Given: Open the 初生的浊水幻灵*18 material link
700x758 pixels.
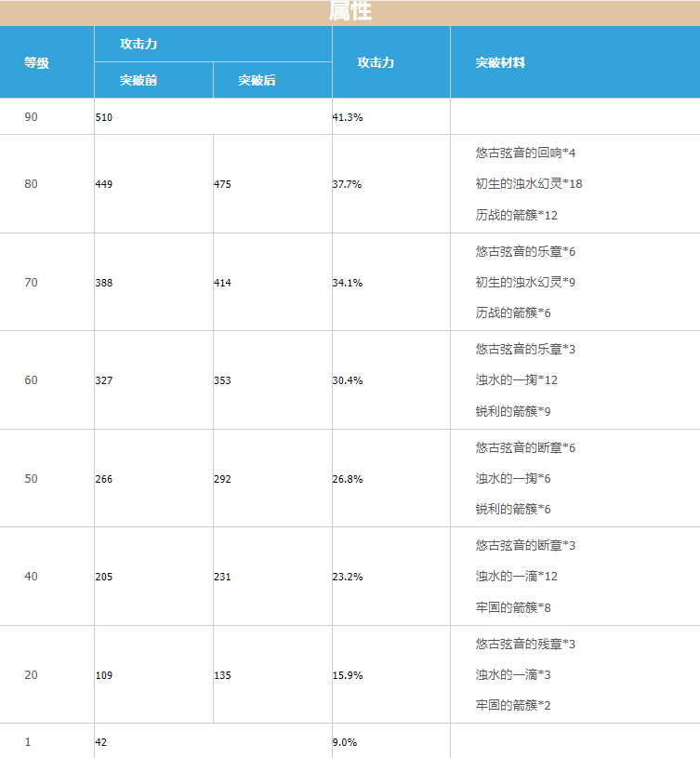Looking at the screenshot, I should click(x=529, y=183).
